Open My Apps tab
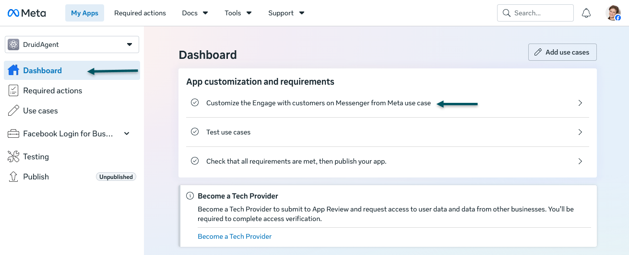This screenshot has height=255, width=629. tap(84, 13)
